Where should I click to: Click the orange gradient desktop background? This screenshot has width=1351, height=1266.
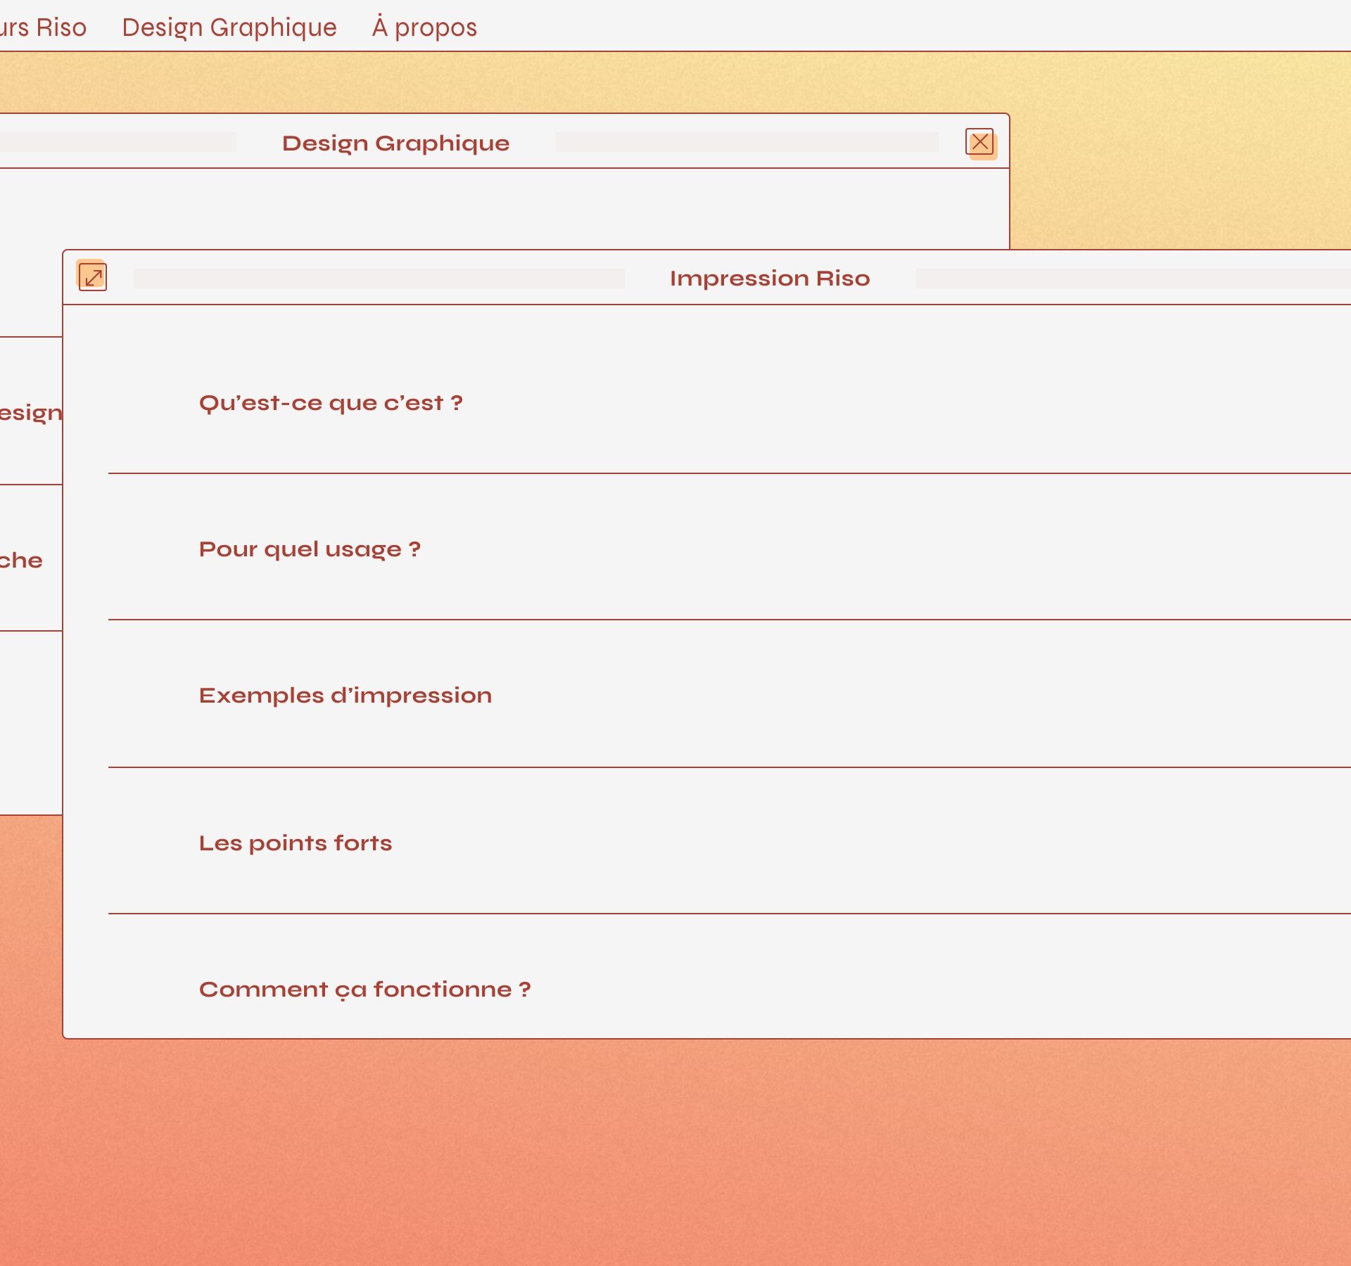675,1153
